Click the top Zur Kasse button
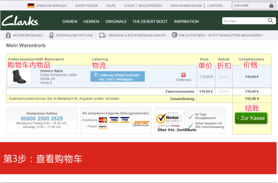This screenshot has width=278, height=183. click(254, 6)
